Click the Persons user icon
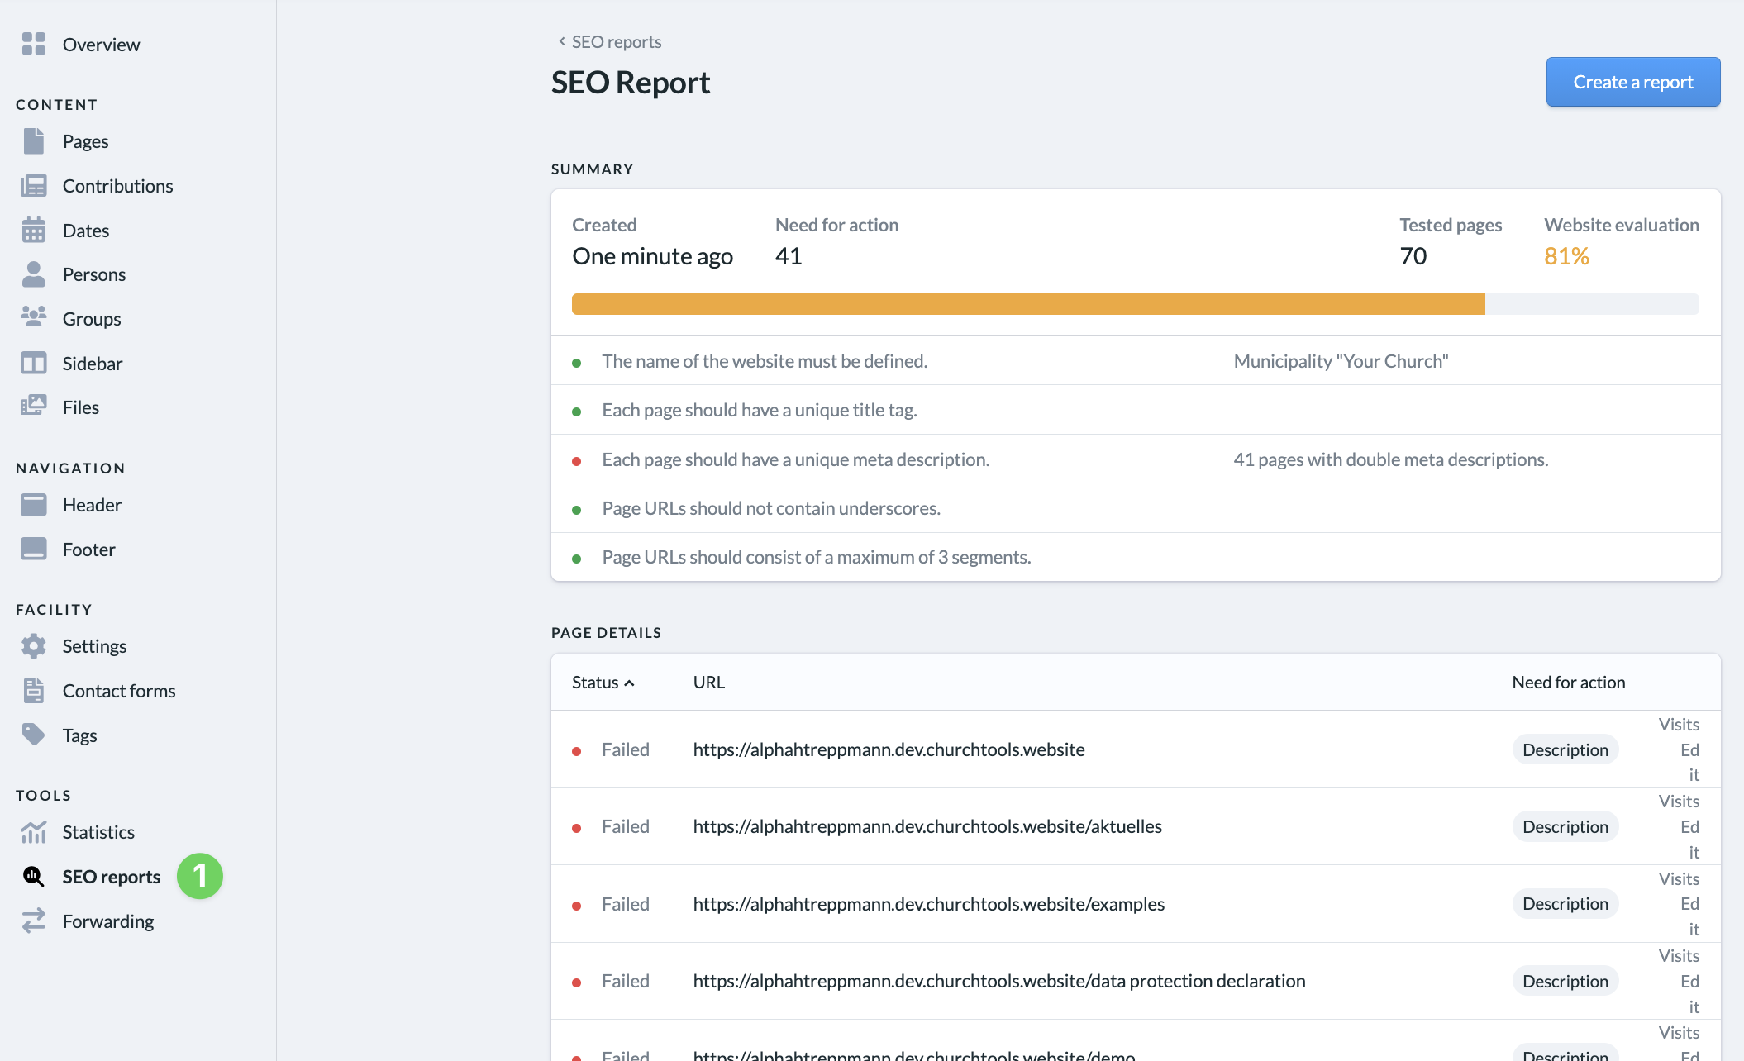The height and width of the screenshot is (1061, 1744). (34, 274)
